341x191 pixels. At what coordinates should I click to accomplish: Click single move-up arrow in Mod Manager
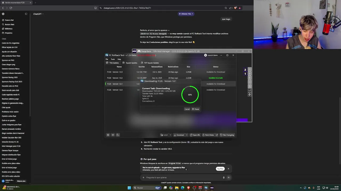click(x=250, y=73)
